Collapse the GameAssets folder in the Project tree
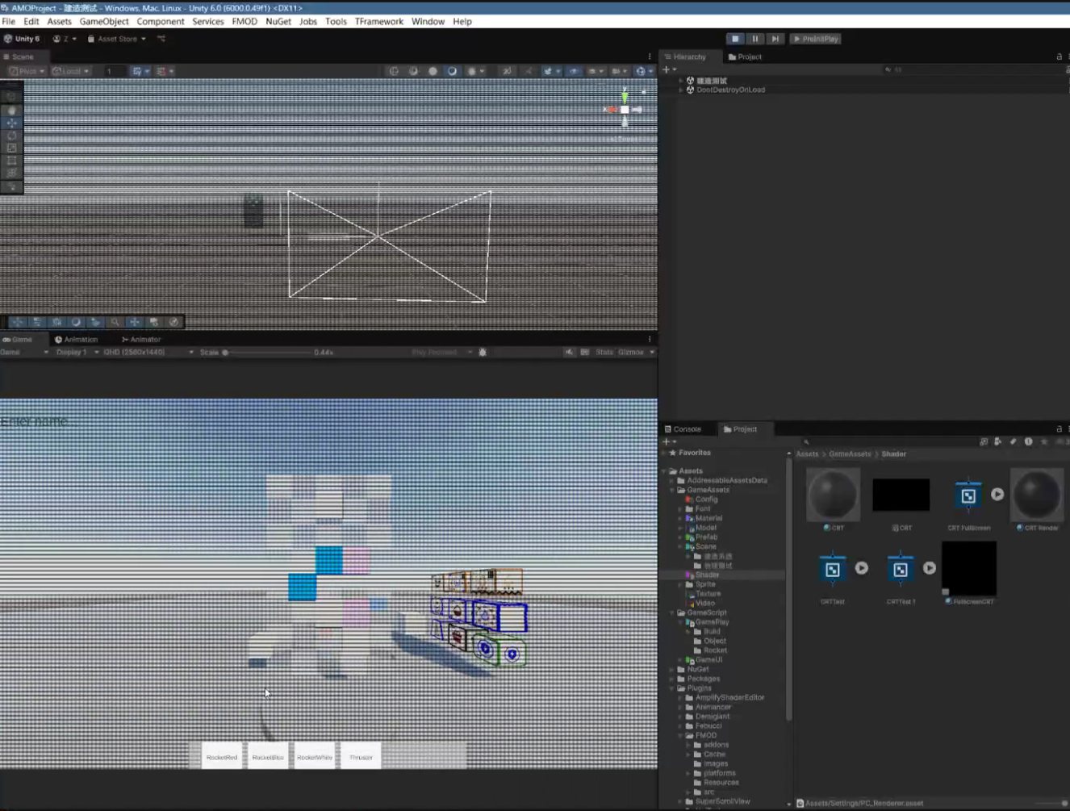The height and width of the screenshot is (811, 1070). click(x=672, y=490)
